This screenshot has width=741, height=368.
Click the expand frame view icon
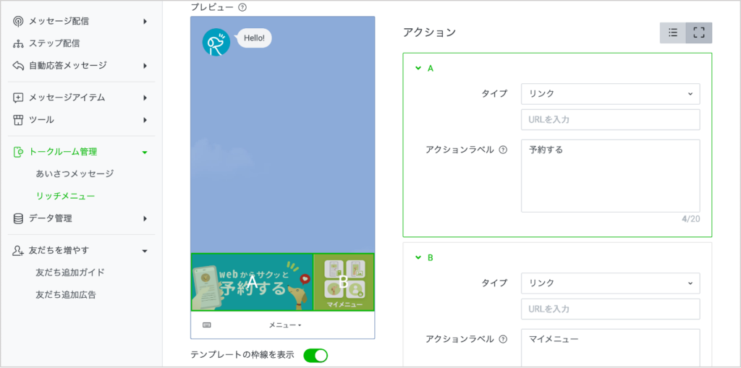[x=699, y=33]
